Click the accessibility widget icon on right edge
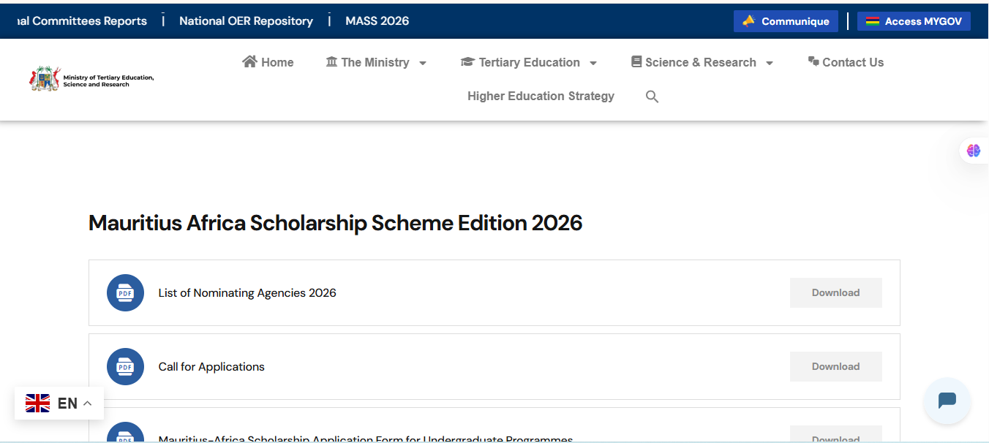The width and height of the screenshot is (989, 443). coord(973,150)
